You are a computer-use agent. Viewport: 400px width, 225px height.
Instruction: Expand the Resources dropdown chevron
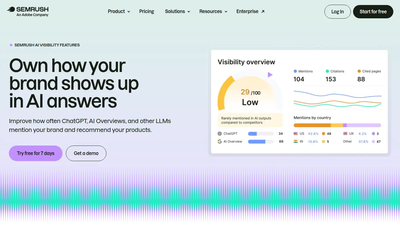click(226, 12)
